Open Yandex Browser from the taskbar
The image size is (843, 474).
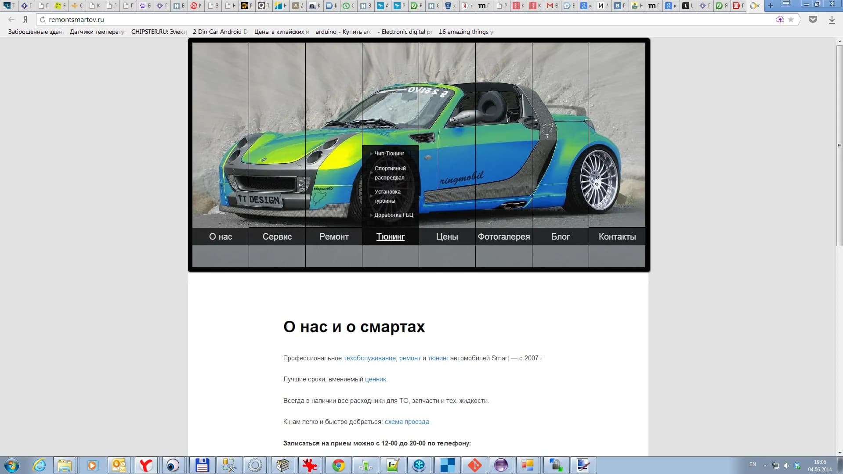click(x=147, y=465)
